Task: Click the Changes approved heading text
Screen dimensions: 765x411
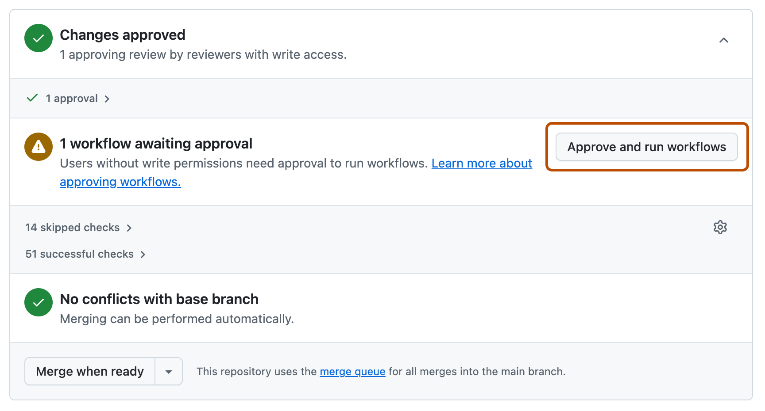Action: pos(122,35)
